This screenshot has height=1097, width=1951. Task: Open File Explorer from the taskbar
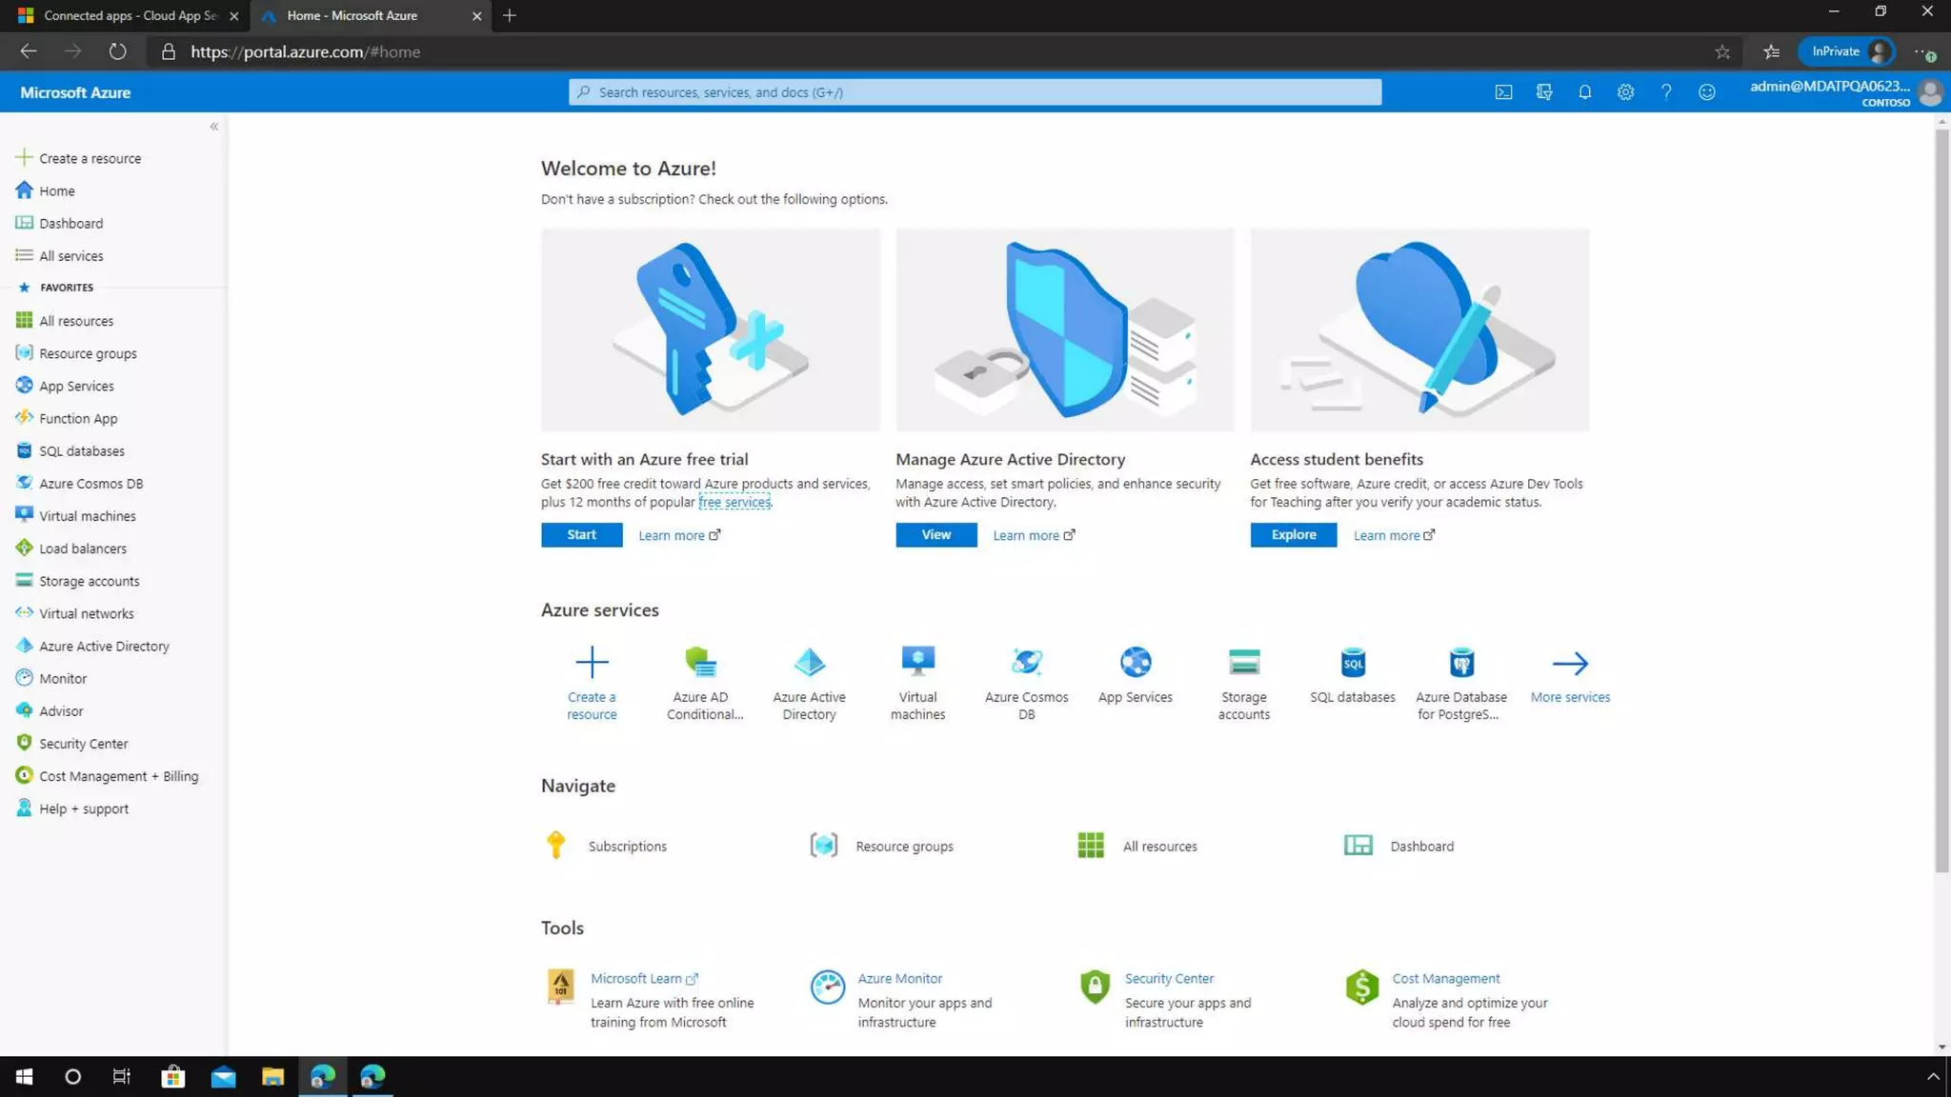[272, 1076]
